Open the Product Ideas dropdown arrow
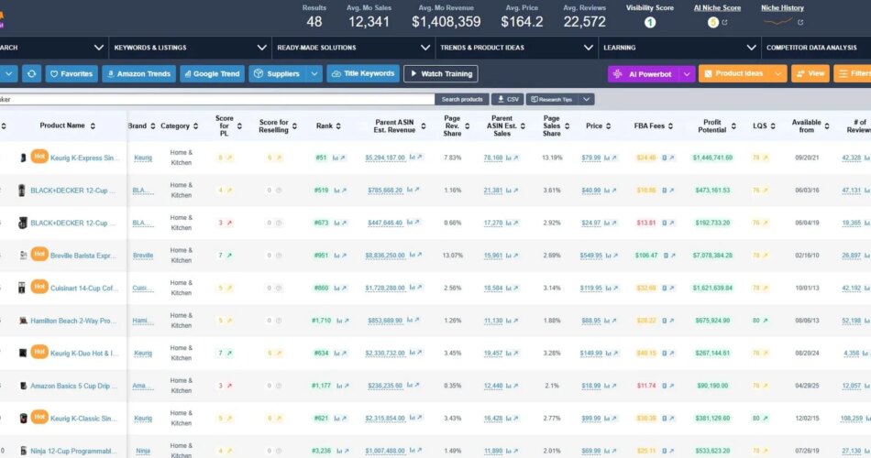The width and height of the screenshot is (871, 458). coord(778,73)
